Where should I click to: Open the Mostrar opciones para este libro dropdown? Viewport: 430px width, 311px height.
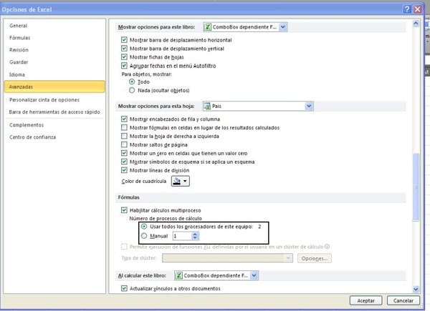(x=283, y=27)
